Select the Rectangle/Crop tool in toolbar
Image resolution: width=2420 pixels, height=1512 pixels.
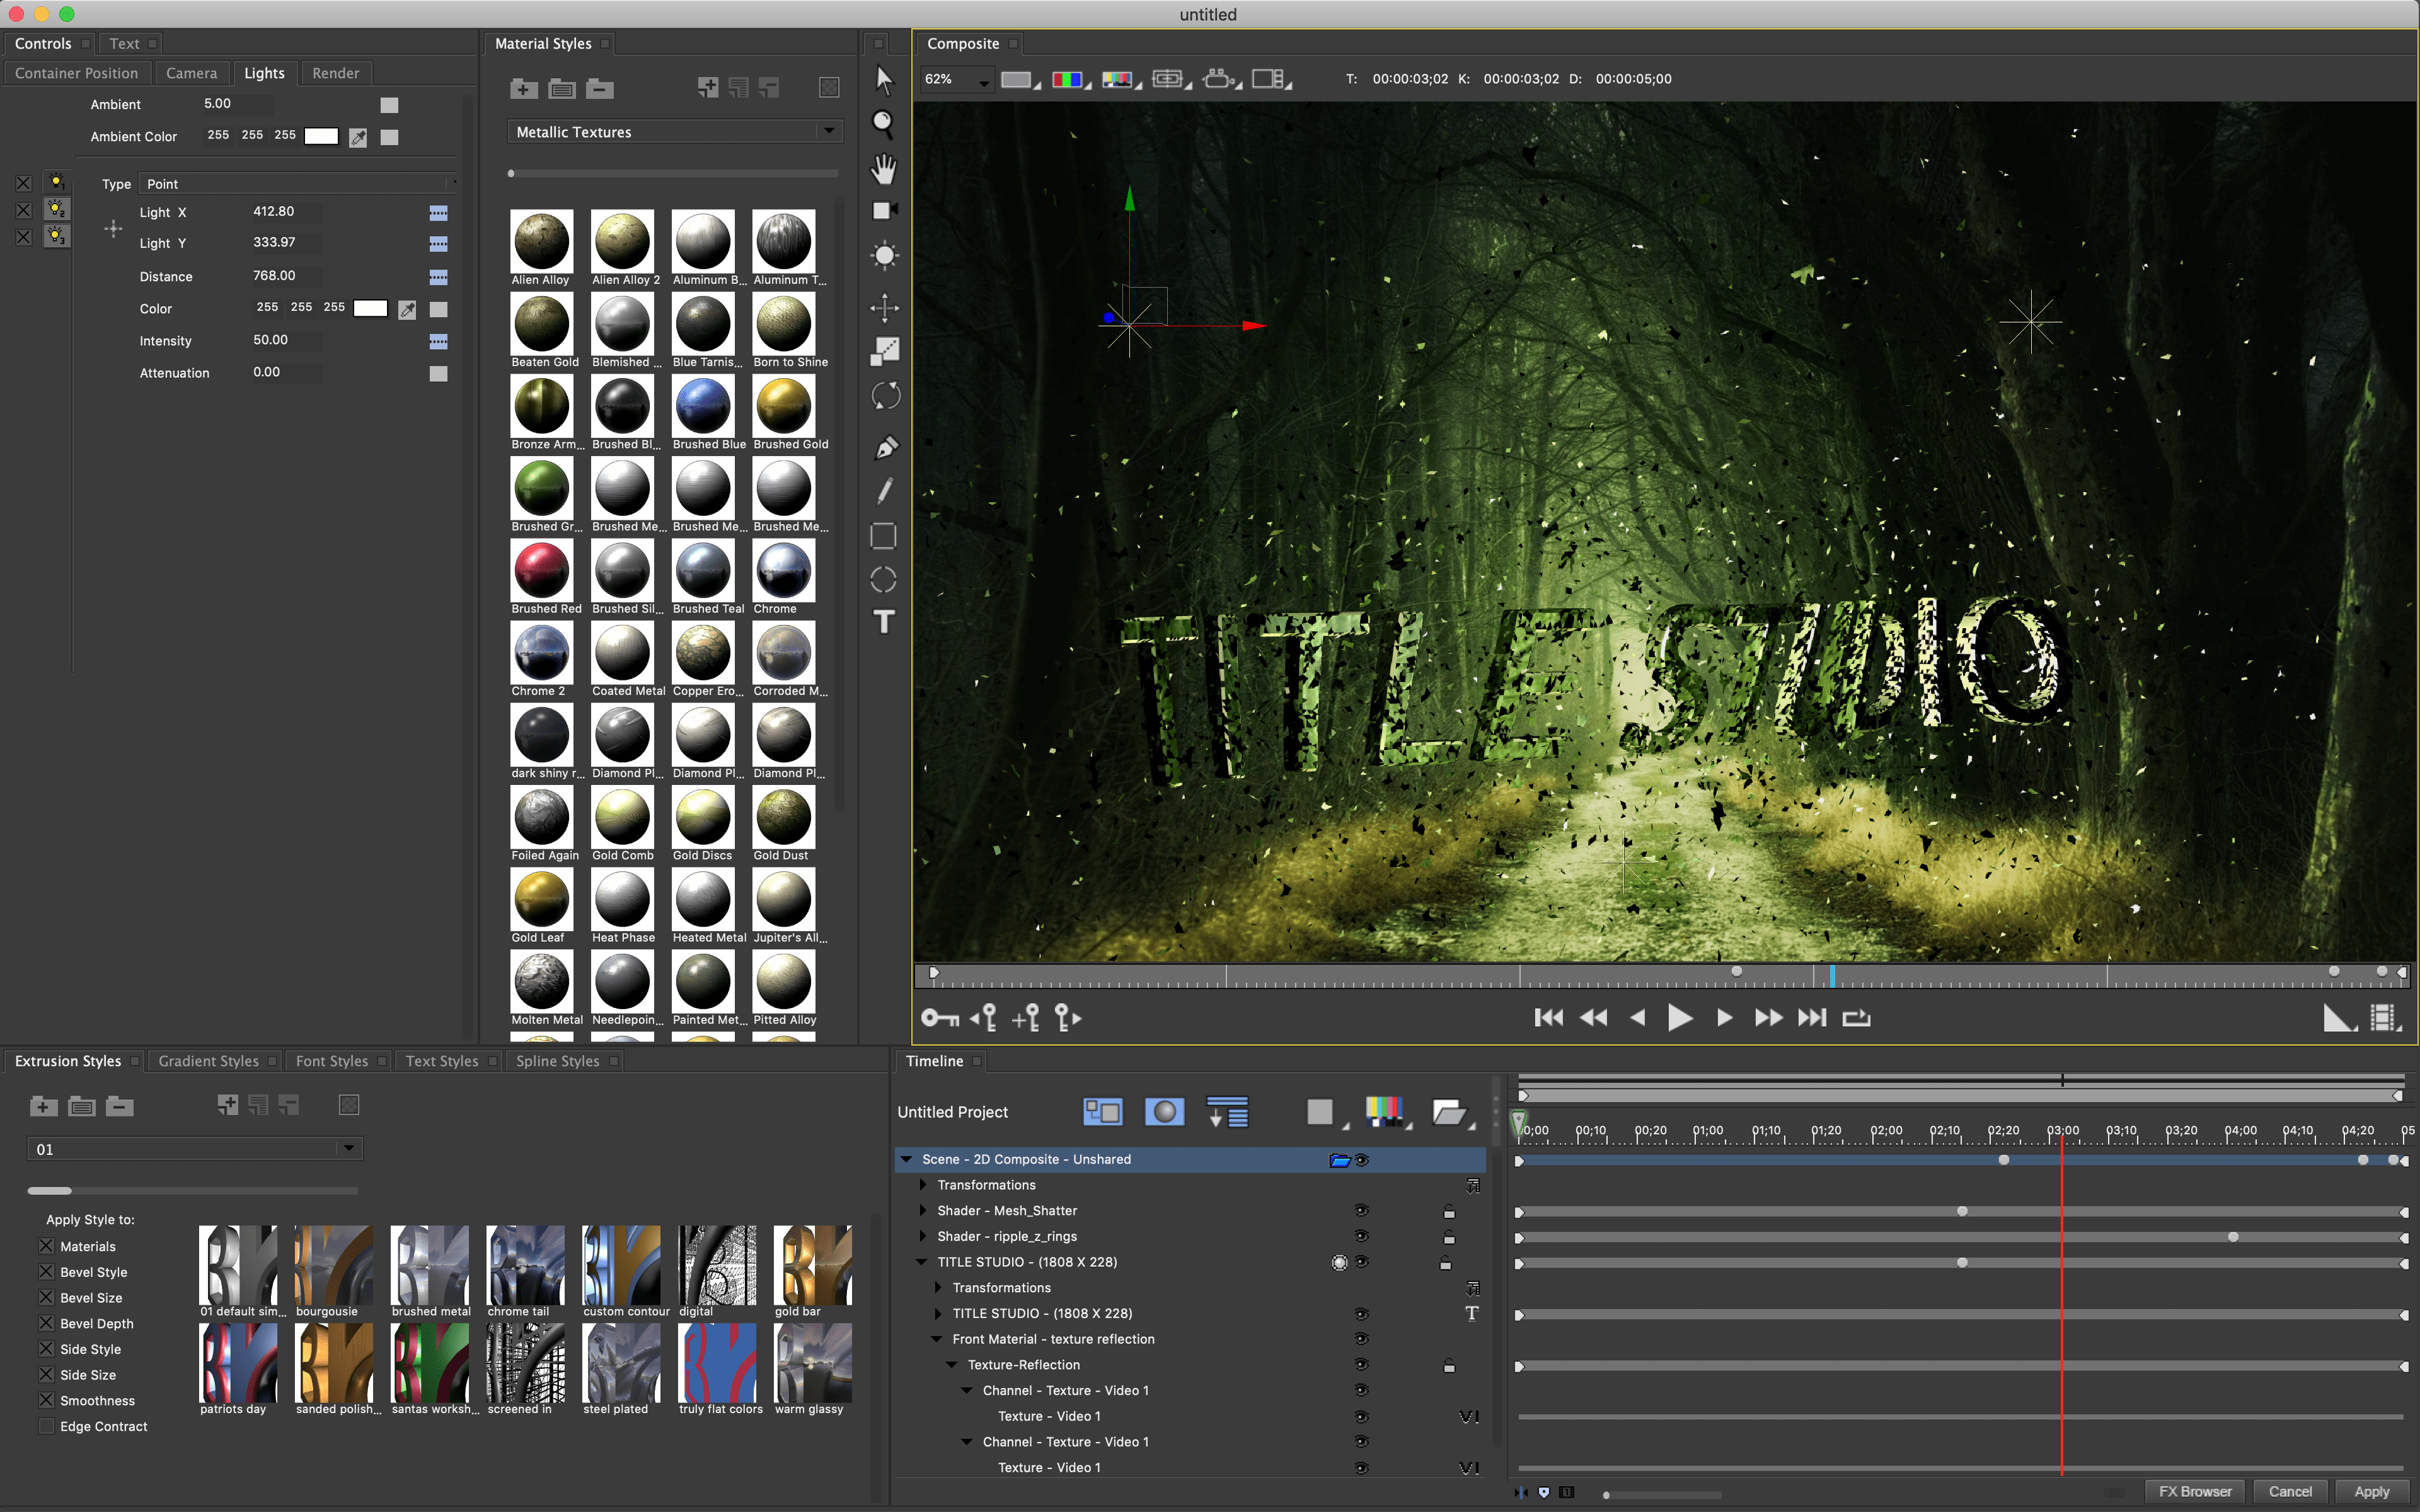885,535
